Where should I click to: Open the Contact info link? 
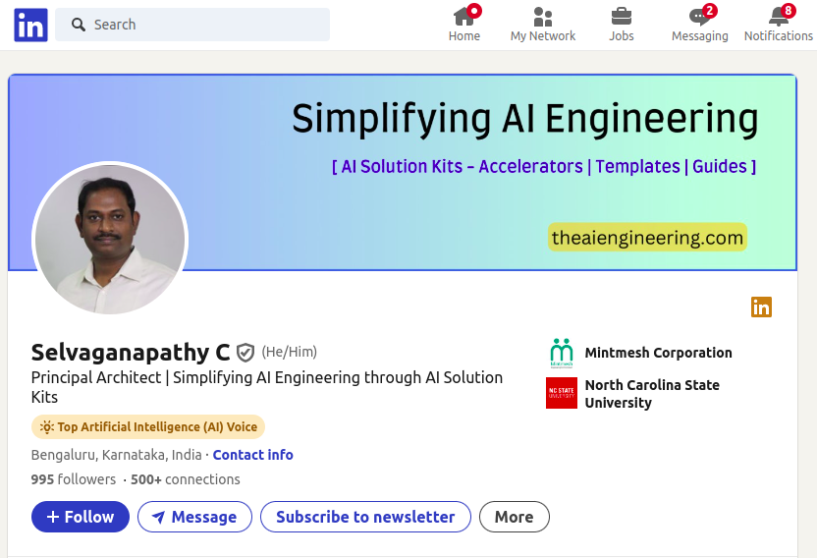coord(252,455)
